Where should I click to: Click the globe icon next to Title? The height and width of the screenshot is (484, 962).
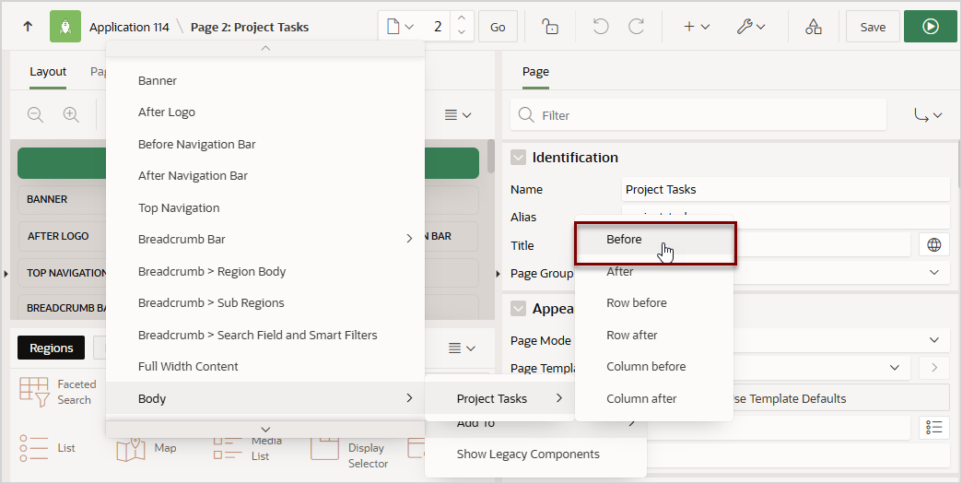click(x=933, y=244)
